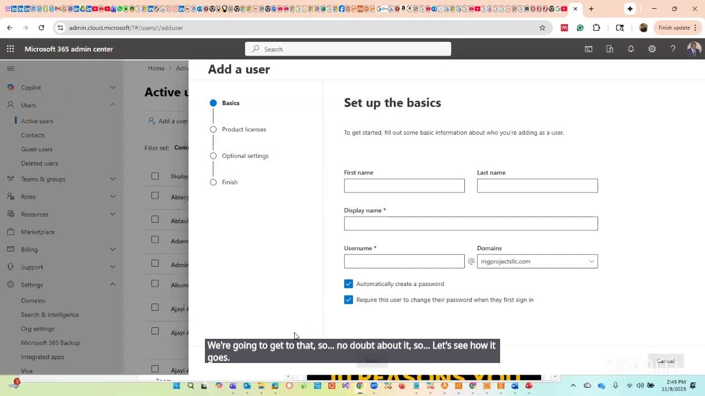Click the browser address bar URL
Viewport: 705px width, 396px height.
tap(126, 28)
